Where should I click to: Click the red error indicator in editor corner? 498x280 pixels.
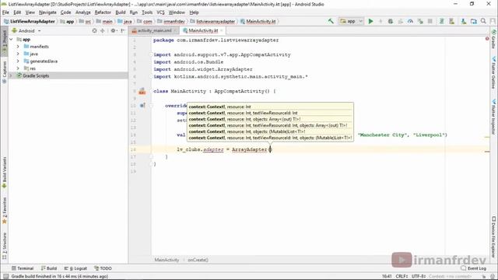pyautogui.click(x=487, y=39)
